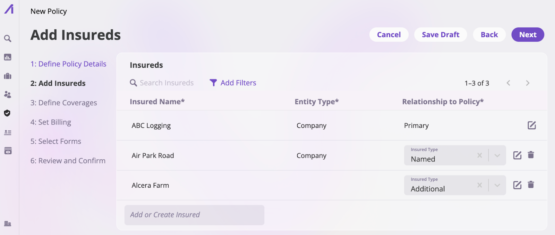Clear the Additional insured type value

pos(480,185)
